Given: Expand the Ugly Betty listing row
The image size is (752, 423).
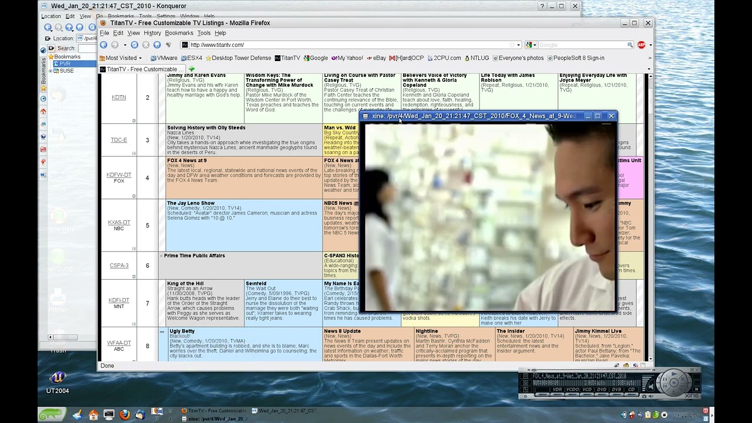Looking at the screenshot, I should (162, 331).
